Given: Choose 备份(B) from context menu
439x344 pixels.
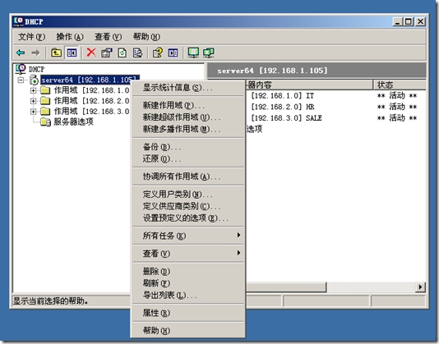Looking at the screenshot, I should (188, 147).
